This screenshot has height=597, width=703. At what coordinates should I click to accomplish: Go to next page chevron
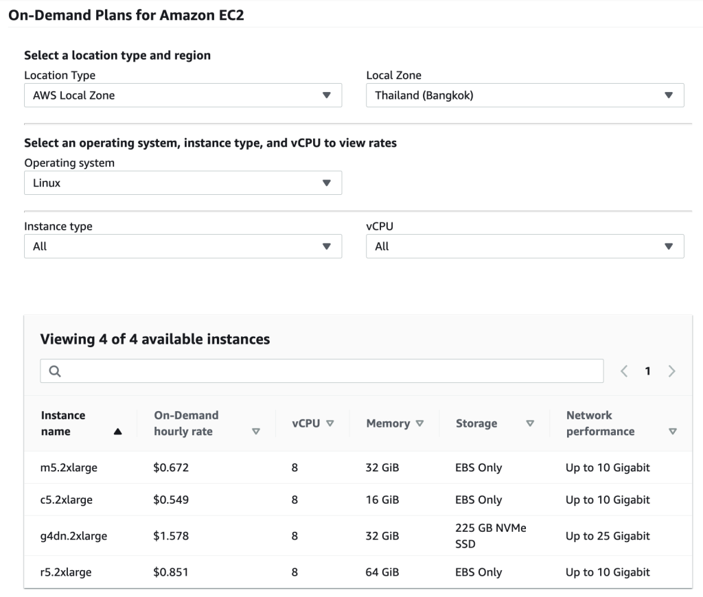click(671, 371)
